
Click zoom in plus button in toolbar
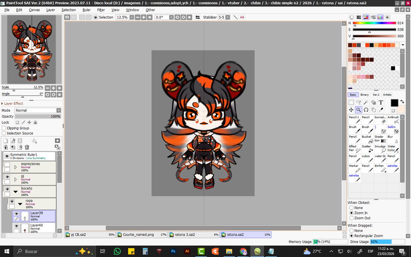click(x=144, y=17)
